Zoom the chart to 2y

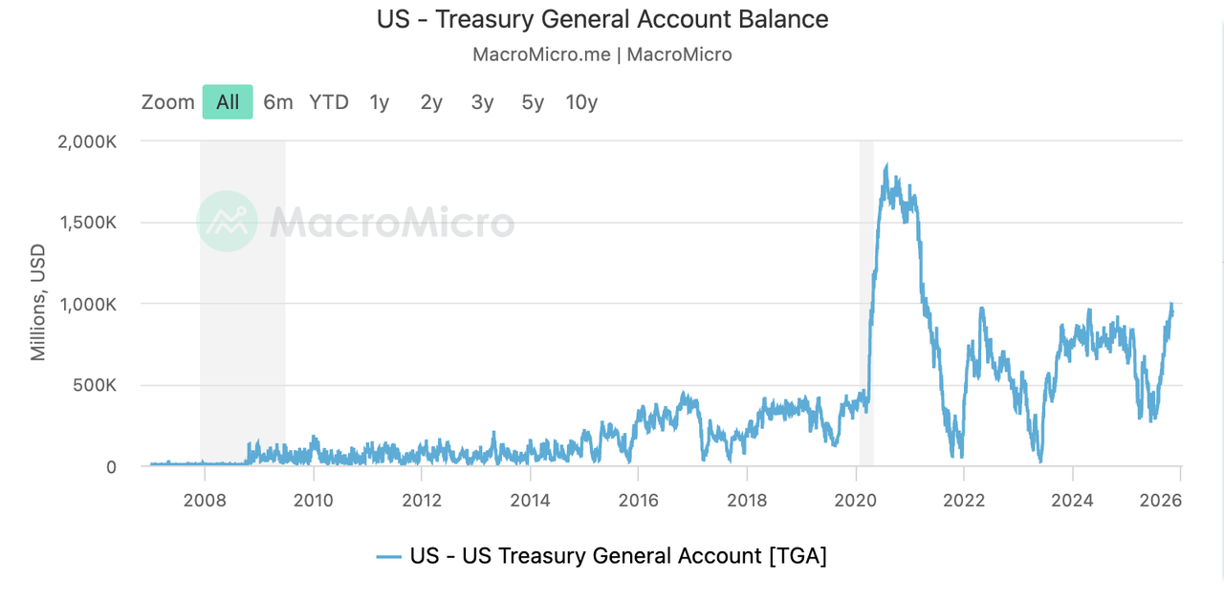coord(431,102)
